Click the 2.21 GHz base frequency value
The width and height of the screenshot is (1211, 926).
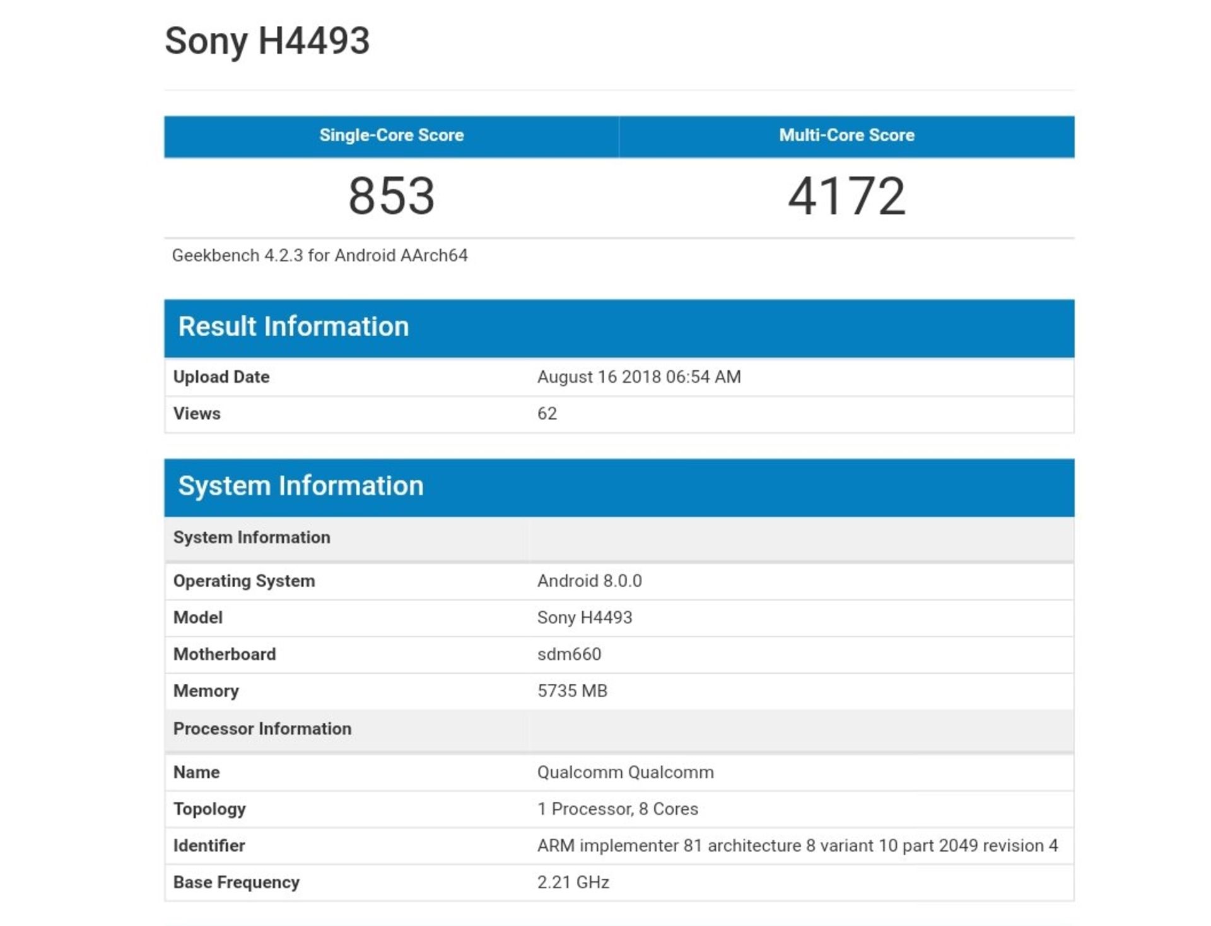[x=573, y=882]
